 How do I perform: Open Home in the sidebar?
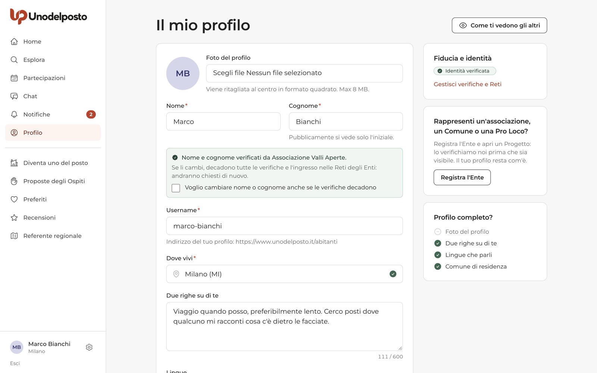53,41
